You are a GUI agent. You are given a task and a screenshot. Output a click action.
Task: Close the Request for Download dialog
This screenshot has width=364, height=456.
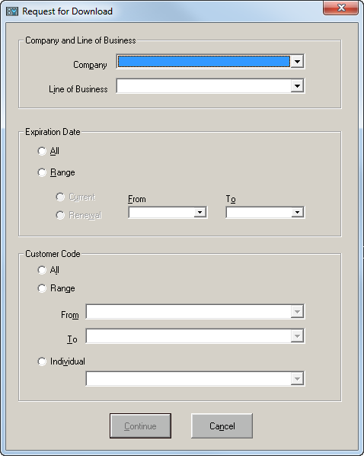tap(341, 8)
